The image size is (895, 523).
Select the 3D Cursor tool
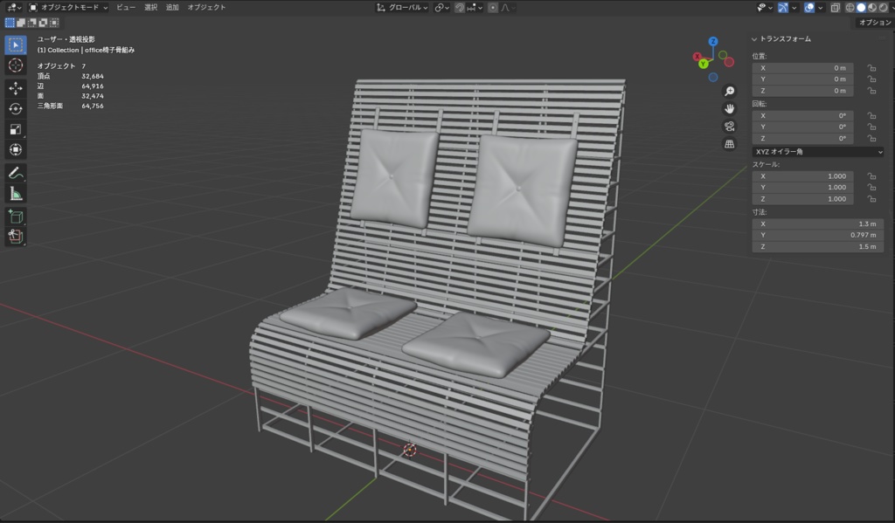click(16, 65)
